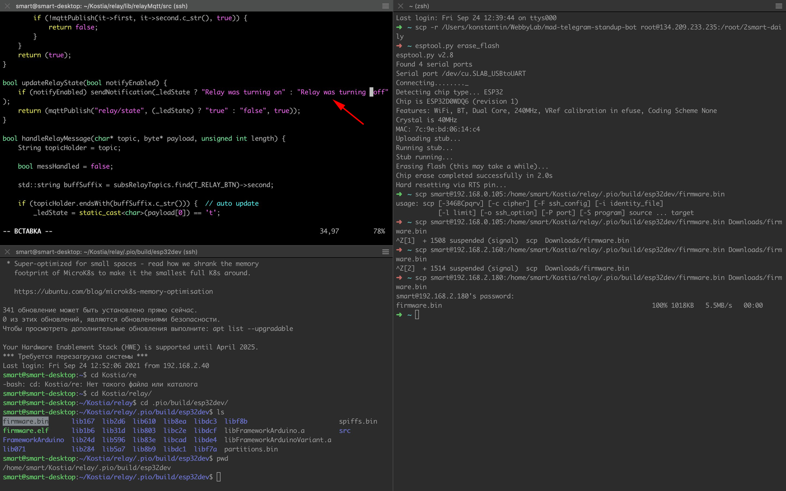The width and height of the screenshot is (786, 491).
Task: Click "Chip is ESP32D0WDQ6 (revision 1)" line
Action: (x=457, y=101)
